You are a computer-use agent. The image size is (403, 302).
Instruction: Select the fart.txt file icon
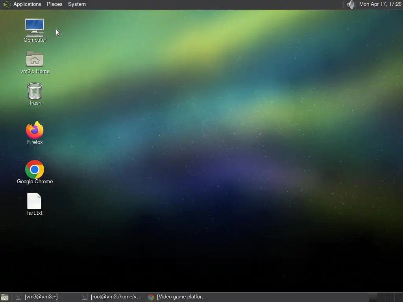point(35,201)
